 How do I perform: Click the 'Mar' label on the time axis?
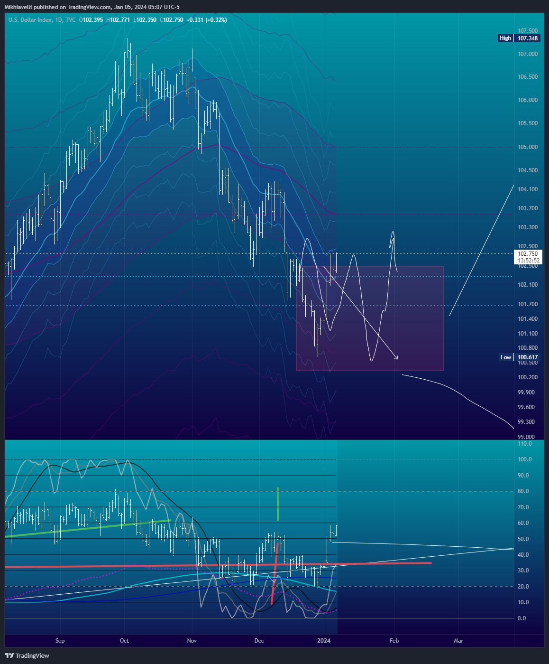click(x=458, y=641)
